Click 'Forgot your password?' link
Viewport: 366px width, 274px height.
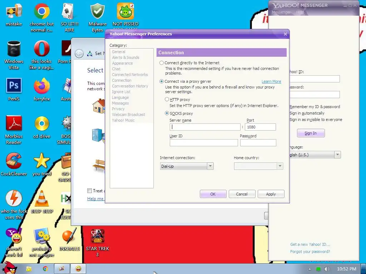tap(310, 252)
